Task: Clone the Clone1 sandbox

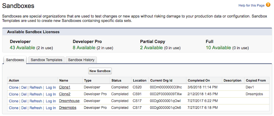Action: click(x=14, y=87)
